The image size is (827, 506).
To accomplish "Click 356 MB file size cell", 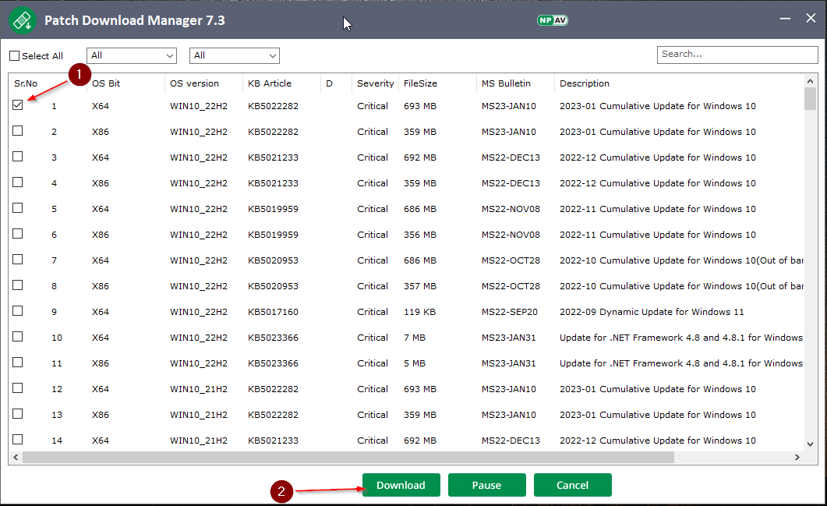I will click(420, 235).
